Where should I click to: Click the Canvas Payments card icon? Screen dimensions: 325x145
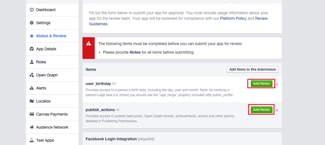tap(32, 114)
